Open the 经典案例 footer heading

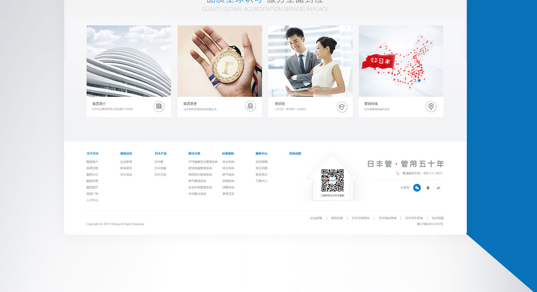tap(228, 154)
